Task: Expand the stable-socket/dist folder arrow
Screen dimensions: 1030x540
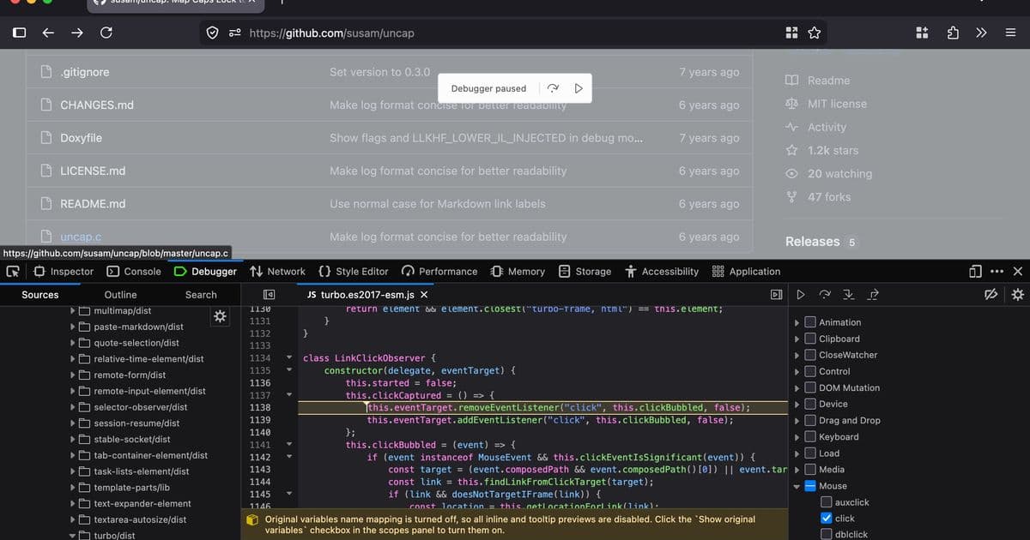Action: tap(73, 439)
